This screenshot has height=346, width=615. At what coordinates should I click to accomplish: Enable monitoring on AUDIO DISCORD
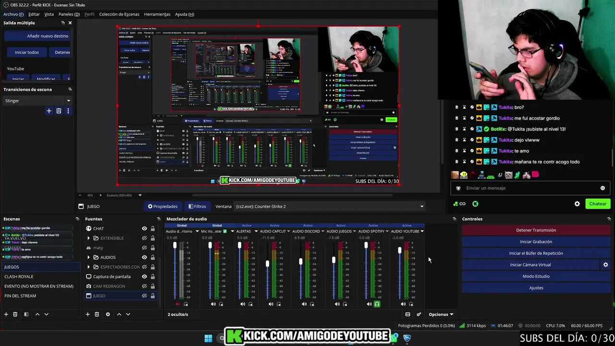pos(312,304)
